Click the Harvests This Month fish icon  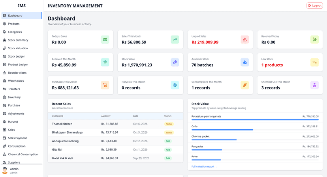coord(175,85)
